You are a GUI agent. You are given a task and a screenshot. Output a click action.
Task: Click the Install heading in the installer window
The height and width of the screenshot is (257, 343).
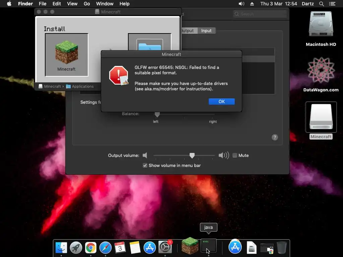coord(54,29)
